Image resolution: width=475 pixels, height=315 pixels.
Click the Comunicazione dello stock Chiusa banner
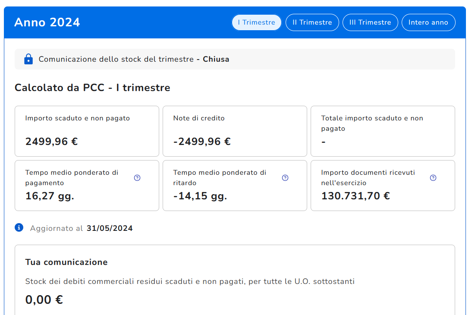tap(235, 59)
